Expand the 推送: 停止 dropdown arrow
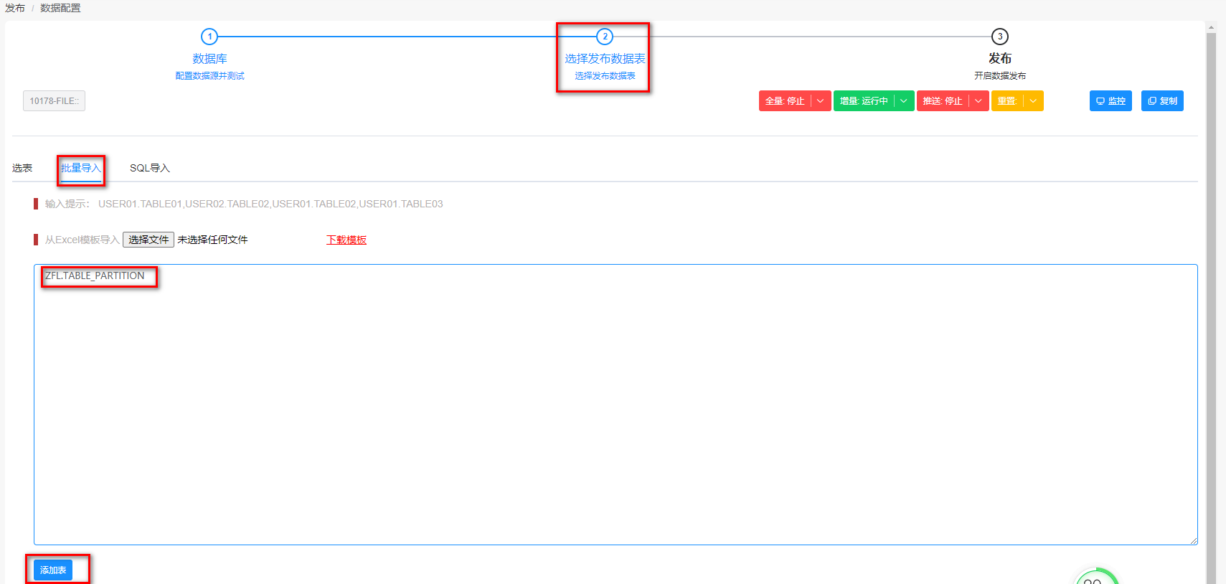This screenshot has width=1226, height=584. pos(979,101)
